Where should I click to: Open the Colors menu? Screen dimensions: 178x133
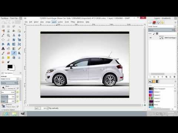click(x=60, y=22)
